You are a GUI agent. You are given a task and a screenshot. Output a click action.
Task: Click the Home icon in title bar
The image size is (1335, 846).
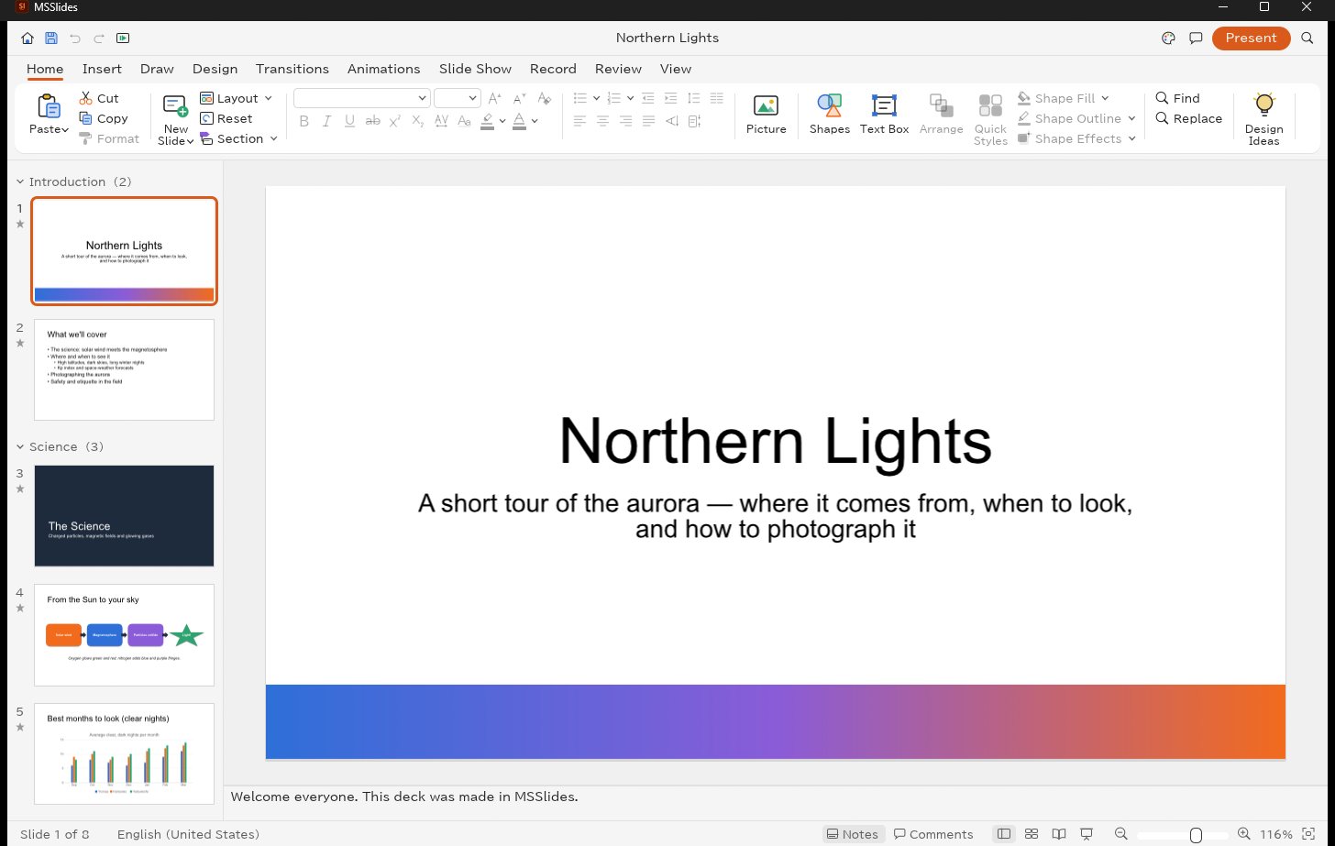point(28,38)
